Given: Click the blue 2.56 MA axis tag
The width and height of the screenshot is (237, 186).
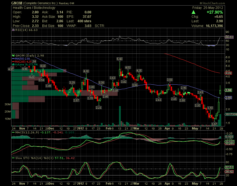Looking at the screenshot, I should 228,97.
